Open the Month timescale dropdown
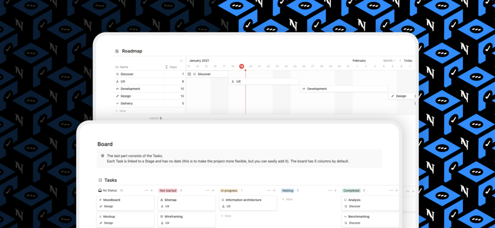Image resolution: width=495 pixels, height=228 pixels. click(389, 61)
